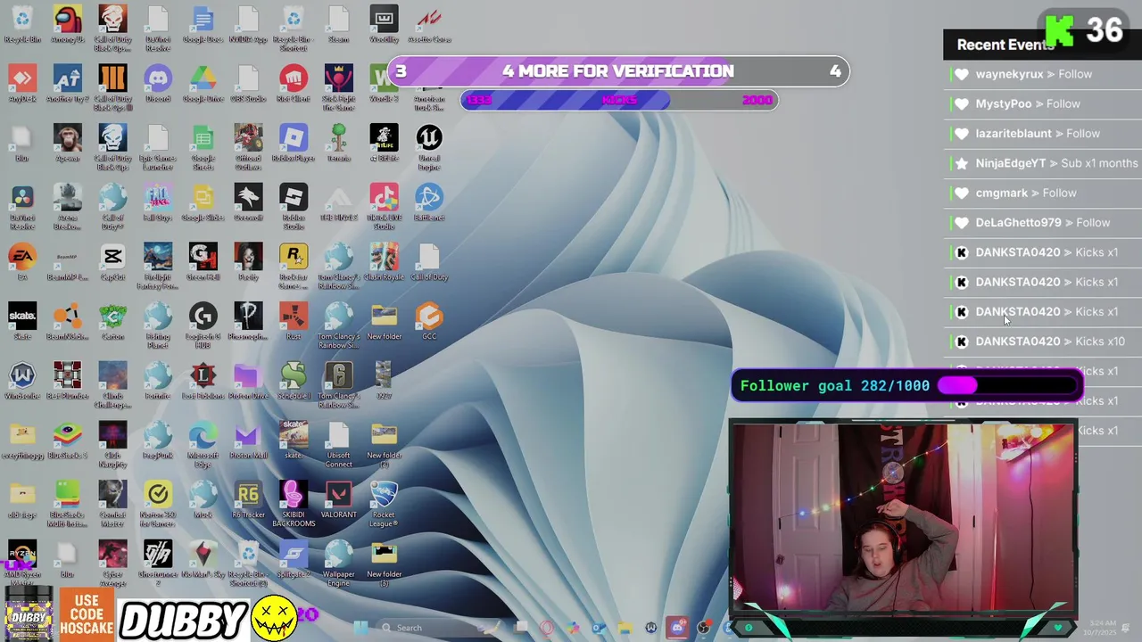Image resolution: width=1142 pixels, height=642 pixels.
Task: Open the CapCut desktop icon
Action: point(112,262)
